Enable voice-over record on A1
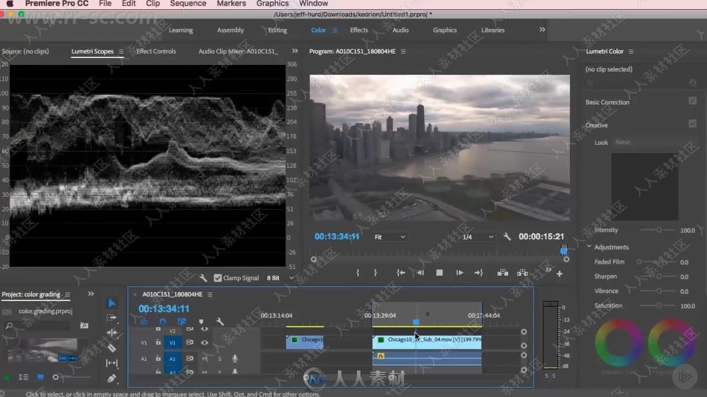Image resolution: width=707 pixels, height=397 pixels. point(235,358)
